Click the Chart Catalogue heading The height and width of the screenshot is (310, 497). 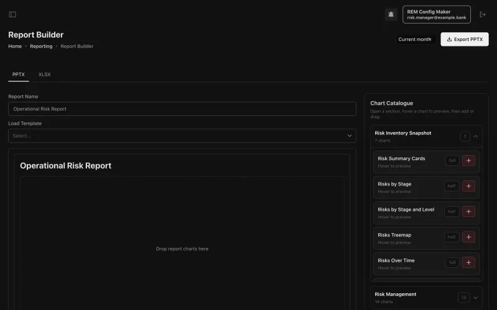pyautogui.click(x=391, y=103)
